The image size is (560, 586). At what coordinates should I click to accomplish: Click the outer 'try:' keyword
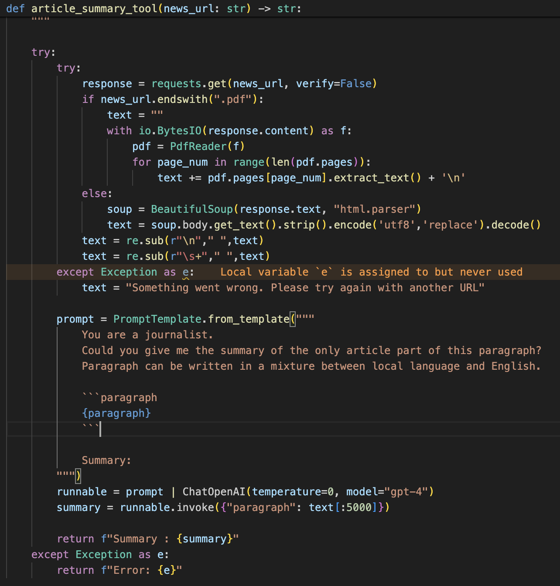coord(44,52)
